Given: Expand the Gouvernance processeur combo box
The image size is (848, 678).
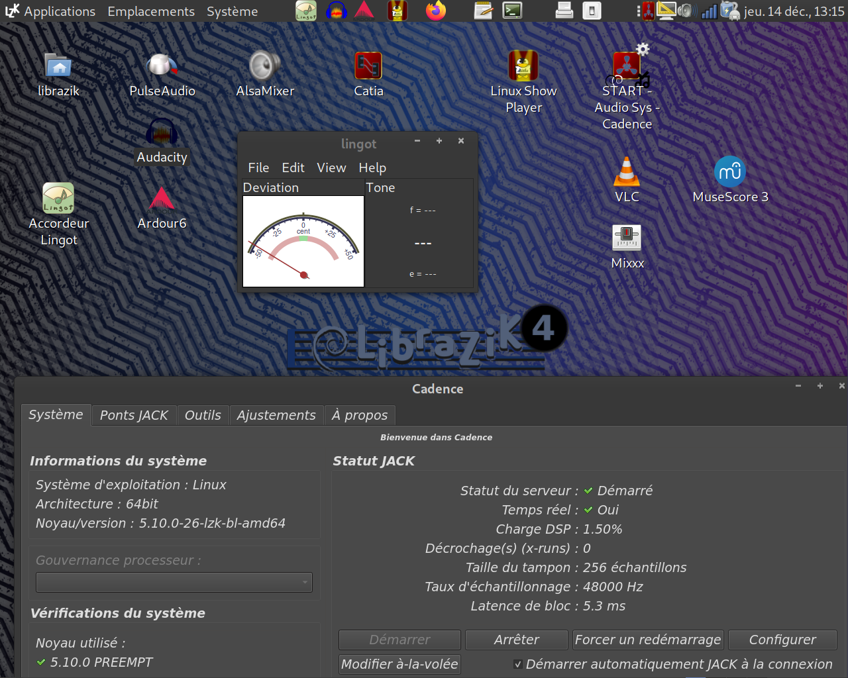Looking at the screenshot, I should (174, 583).
